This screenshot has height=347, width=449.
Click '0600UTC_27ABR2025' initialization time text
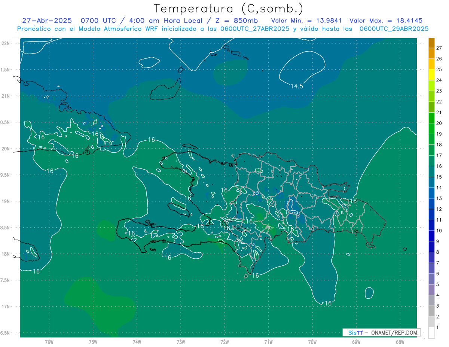[x=255, y=29]
